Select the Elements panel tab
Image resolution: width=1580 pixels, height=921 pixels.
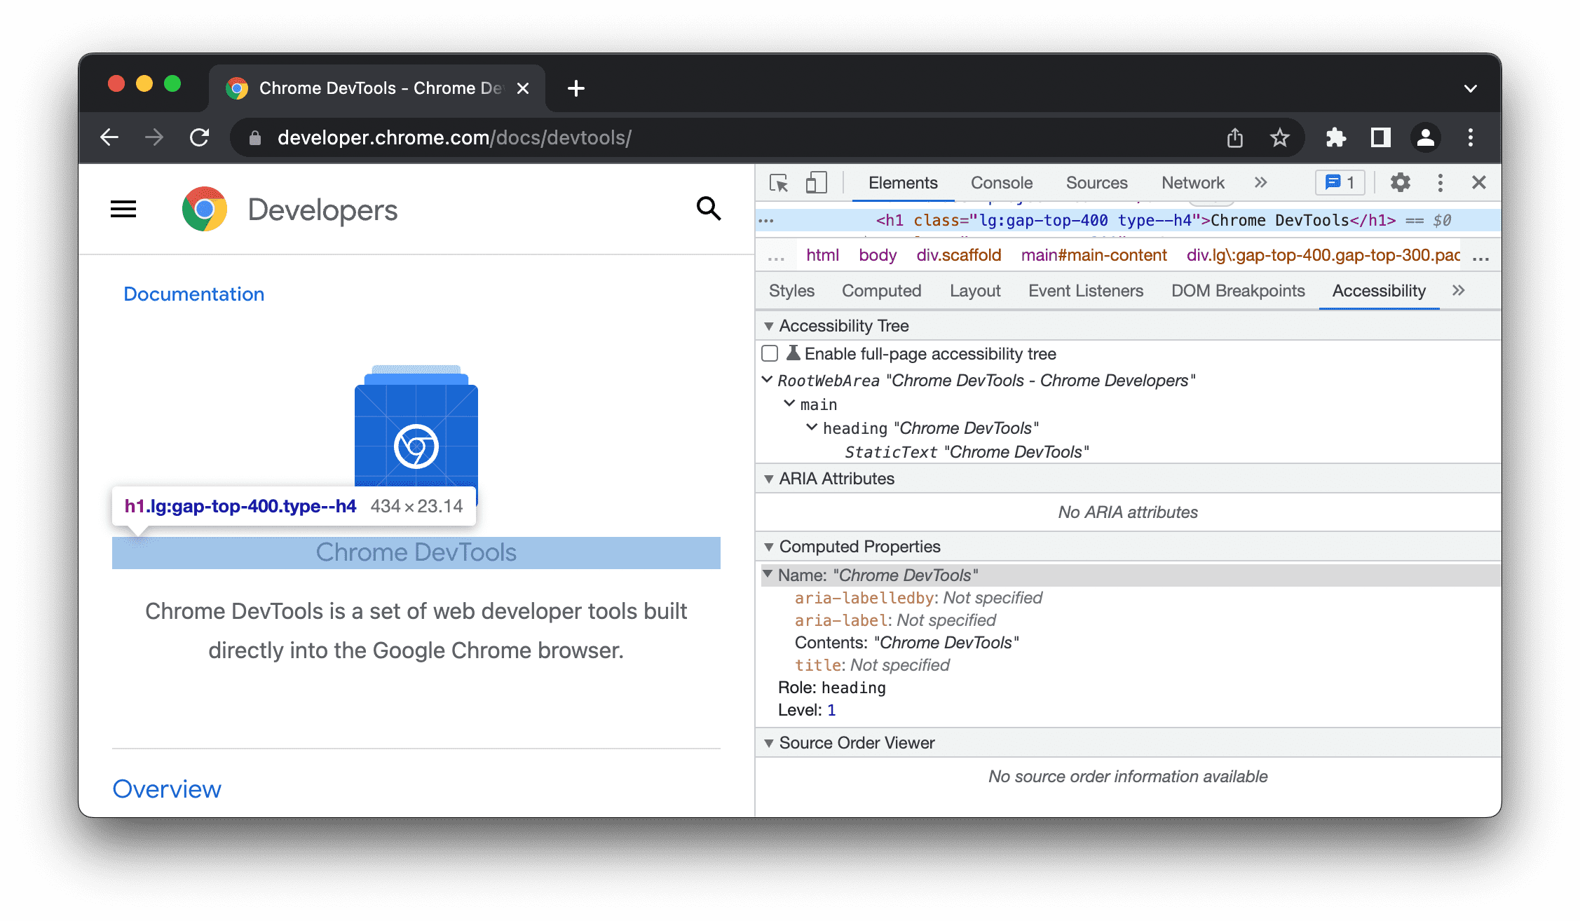coord(902,183)
